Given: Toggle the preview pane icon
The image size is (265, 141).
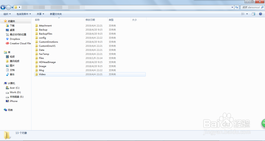Looking at the screenshot, I should 254,14.
